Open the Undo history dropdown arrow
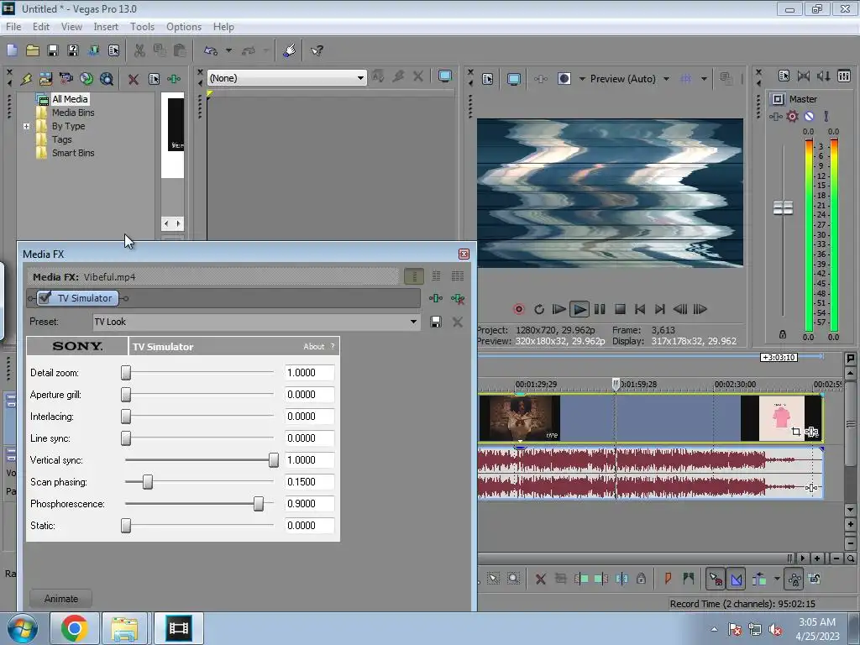This screenshot has height=645, width=860. (x=228, y=50)
